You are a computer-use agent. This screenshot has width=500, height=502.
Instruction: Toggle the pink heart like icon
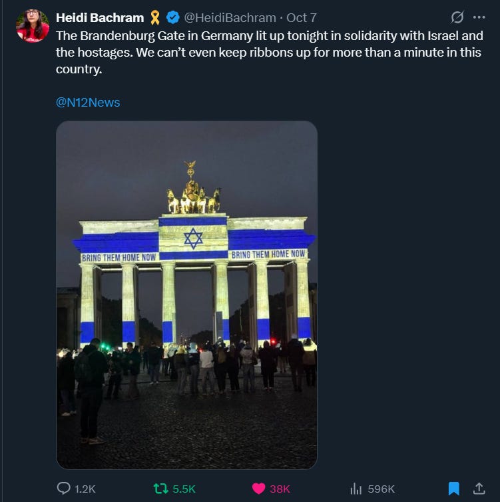[x=258, y=489]
